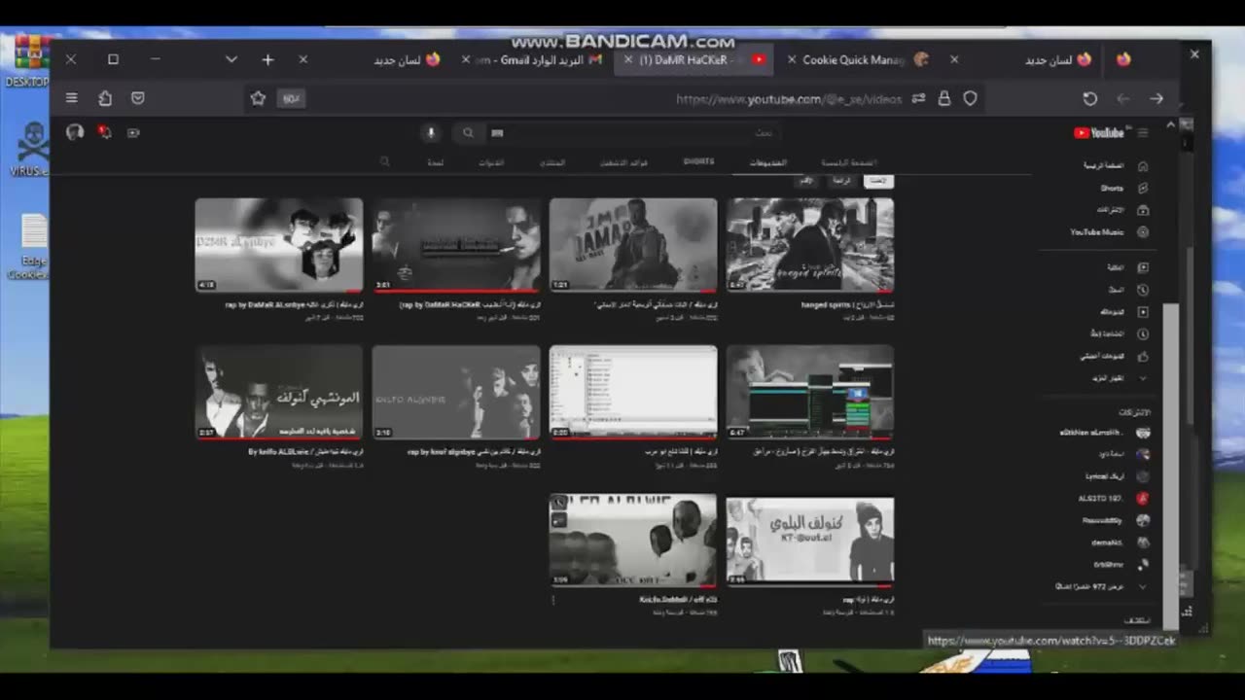The height and width of the screenshot is (700, 1245).
Task: Open YouTube notifications bell
Action: (x=104, y=132)
